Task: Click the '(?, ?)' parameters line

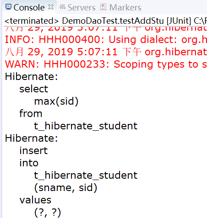Action: [48, 213]
